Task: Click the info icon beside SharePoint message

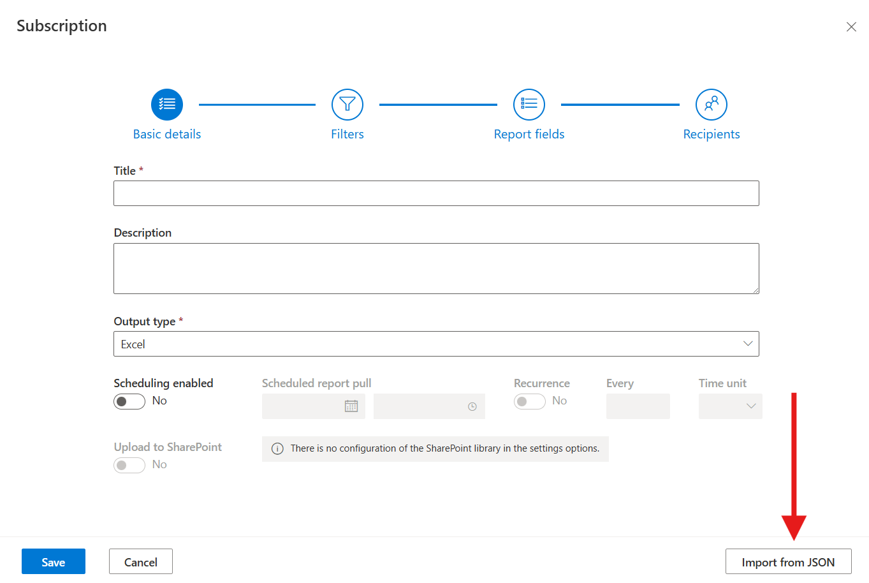Action: 277,449
